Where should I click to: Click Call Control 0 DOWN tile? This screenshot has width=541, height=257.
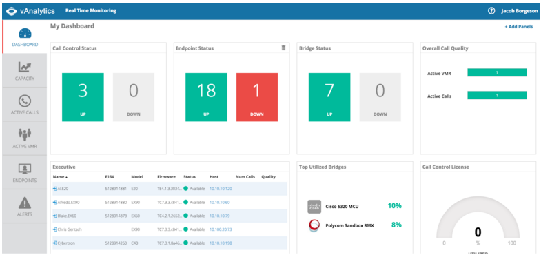[134, 97]
